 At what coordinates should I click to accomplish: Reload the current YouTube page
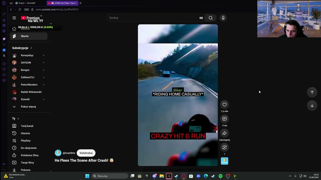(20, 9)
